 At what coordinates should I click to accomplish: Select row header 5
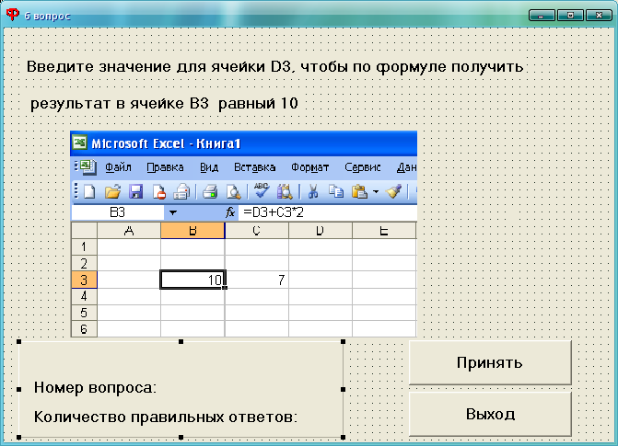pyautogui.click(x=84, y=313)
